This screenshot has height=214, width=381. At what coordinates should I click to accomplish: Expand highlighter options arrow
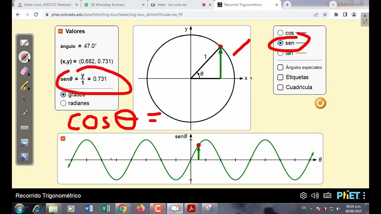click(x=29, y=89)
